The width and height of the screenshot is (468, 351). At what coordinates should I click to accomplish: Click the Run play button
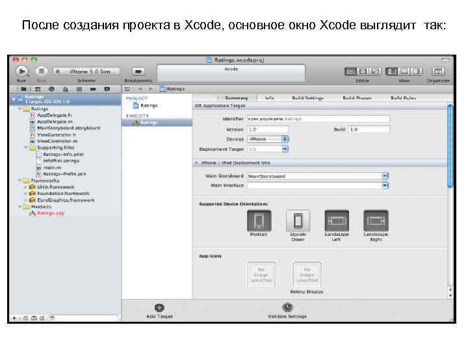pos(22,71)
